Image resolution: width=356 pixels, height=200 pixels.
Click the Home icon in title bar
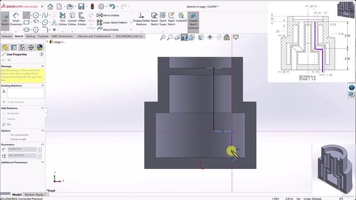(50, 6)
